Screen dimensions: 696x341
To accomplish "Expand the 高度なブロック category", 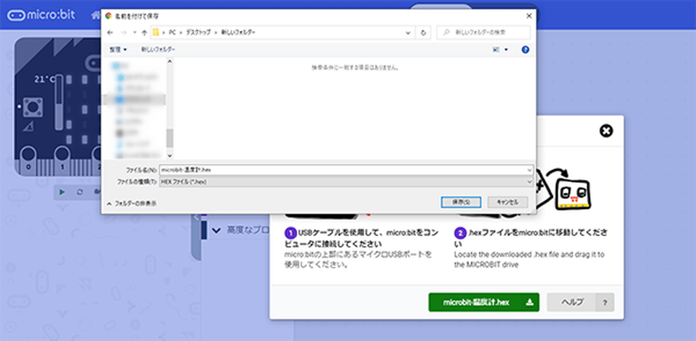I will coord(242,230).
